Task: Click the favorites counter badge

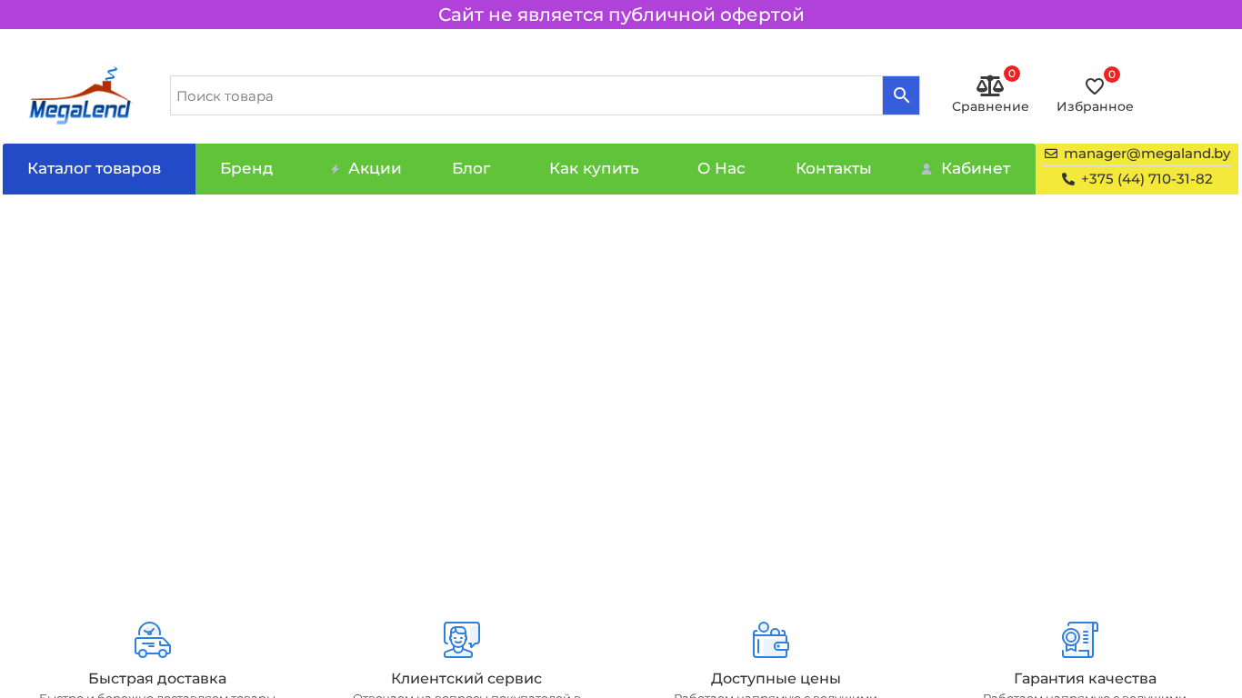Action: tap(1112, 75)
